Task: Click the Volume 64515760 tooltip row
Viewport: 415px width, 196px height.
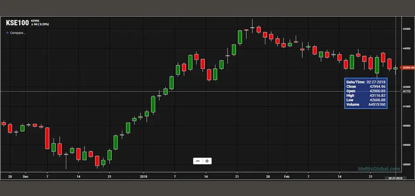Action: click(x=366, y=105)
